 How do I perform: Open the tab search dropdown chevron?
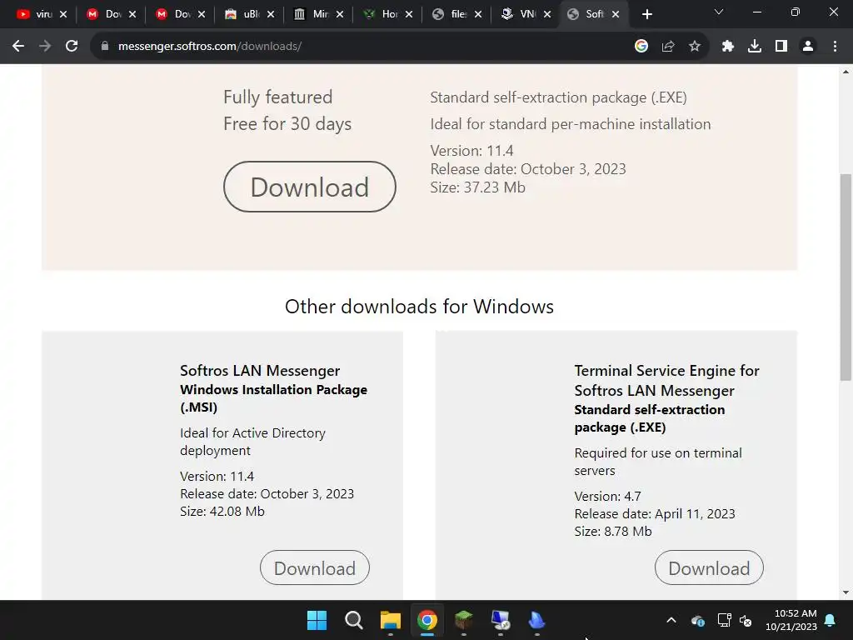(x=719, y=12)
